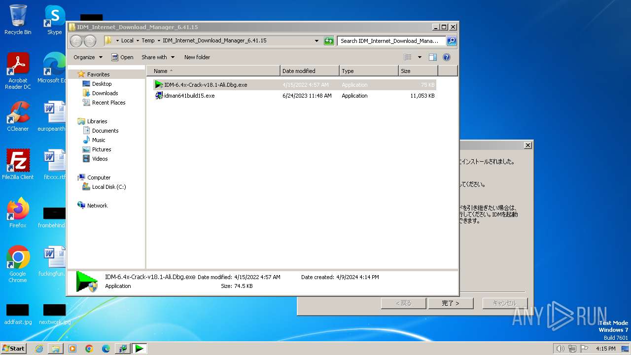
Task: Open Google Chrome desktop shortcut
Action: (18, 264)
